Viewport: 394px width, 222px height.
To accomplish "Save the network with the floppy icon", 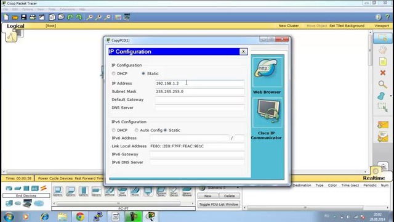I will pyautogui.click(x=24, y=17).
